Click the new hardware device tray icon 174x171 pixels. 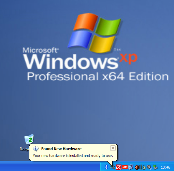tap(112, 167)
